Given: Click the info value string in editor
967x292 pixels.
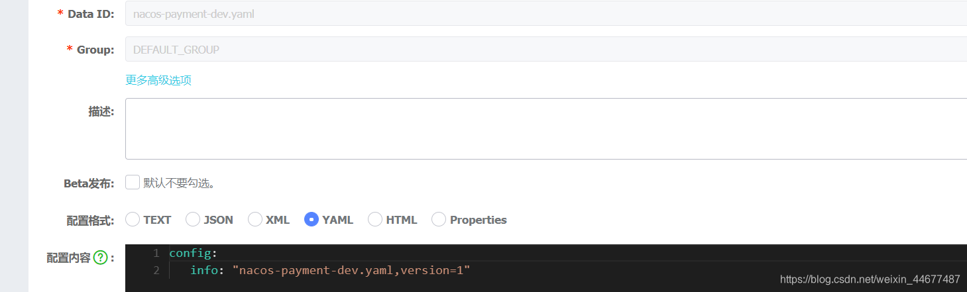Looking at the screenshot, I should pos(351,269).
